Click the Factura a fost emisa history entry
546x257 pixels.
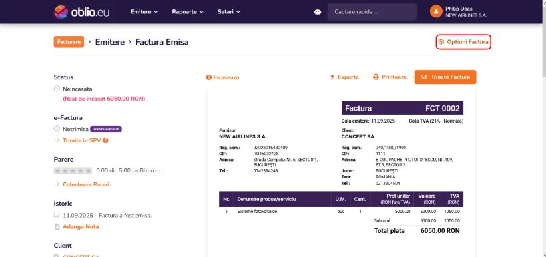click(107, 216)
